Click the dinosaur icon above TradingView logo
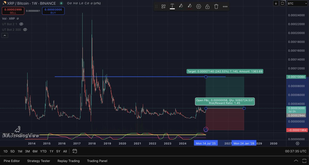Image resolution: width=309 pixels, height=165 pixels. click(x=18, y=129)
